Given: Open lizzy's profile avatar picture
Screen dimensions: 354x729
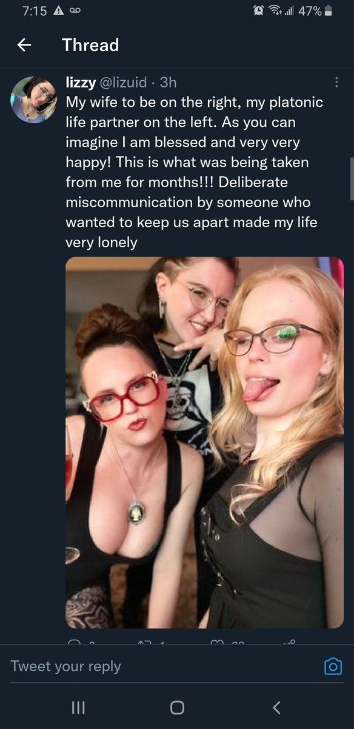Looking at the screenshot, I should pos(34,100).
